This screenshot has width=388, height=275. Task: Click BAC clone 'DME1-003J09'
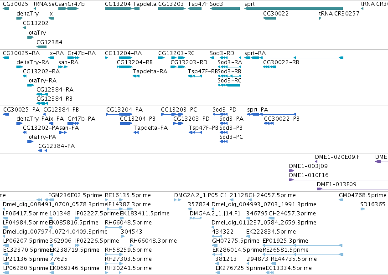(x=308, y=166)
